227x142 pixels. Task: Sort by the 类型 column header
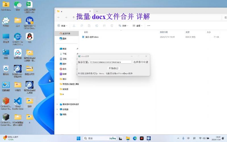pos(188,32)
